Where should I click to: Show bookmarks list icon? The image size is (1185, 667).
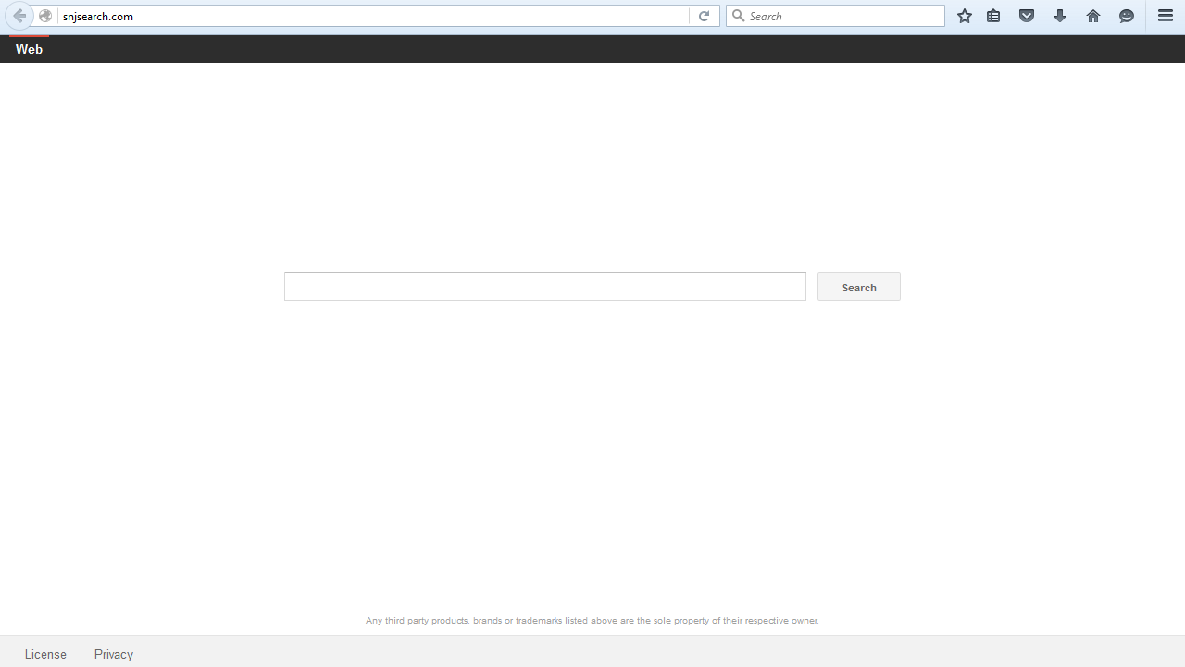point(993,16)
